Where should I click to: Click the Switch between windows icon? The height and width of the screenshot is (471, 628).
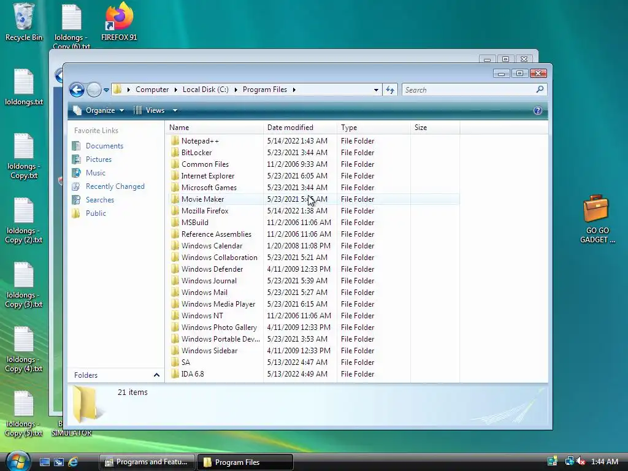pos(58,462)
